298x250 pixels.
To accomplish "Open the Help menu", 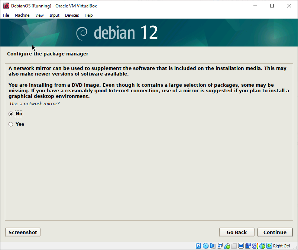I will click(88, 15).
